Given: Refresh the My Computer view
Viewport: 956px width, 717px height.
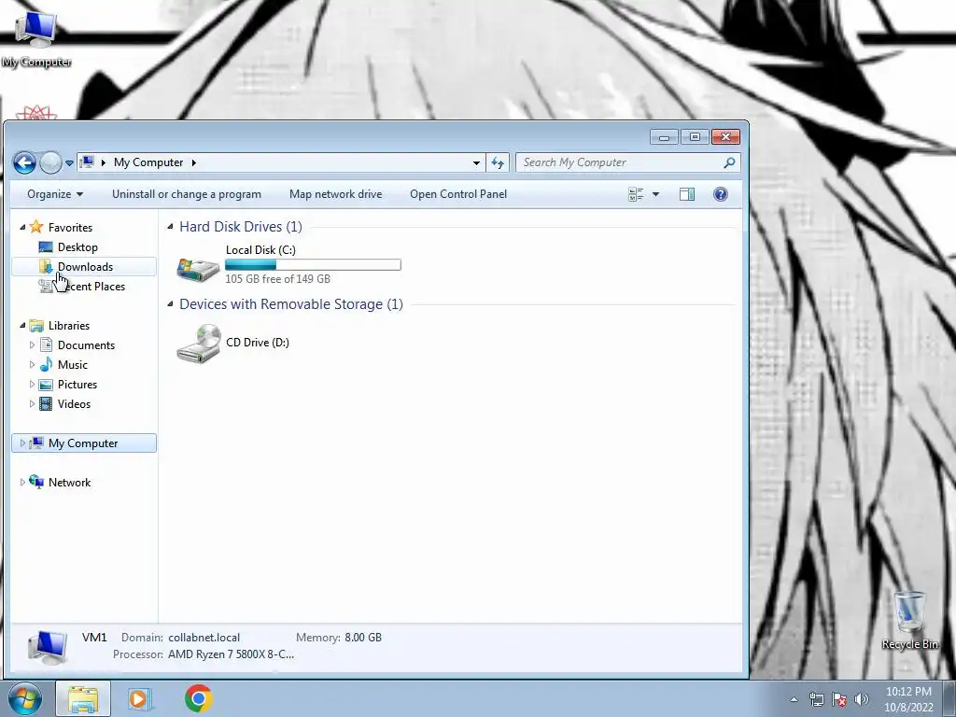Looking at the screenshot, I should (499, 162).
